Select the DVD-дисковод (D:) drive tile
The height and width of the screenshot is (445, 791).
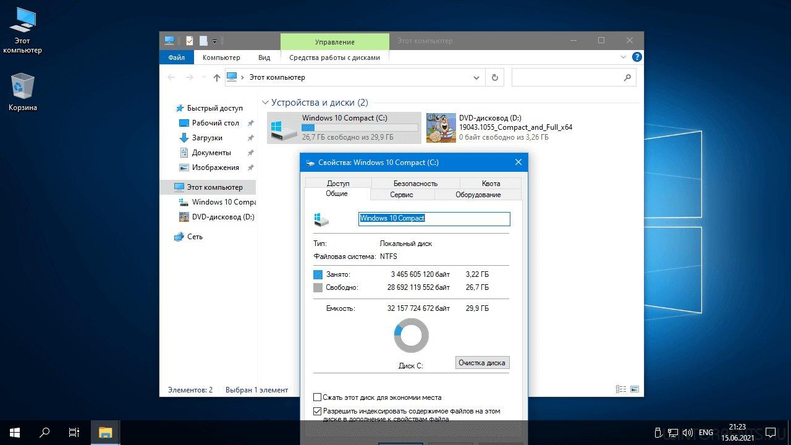501,127
